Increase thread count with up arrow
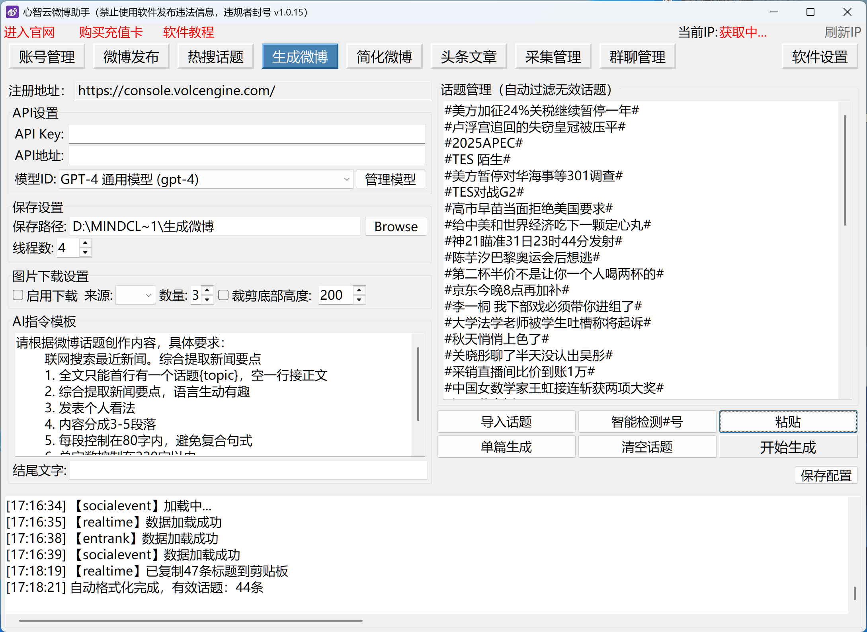This screenshot has height=632, width=867. point(85,243)
